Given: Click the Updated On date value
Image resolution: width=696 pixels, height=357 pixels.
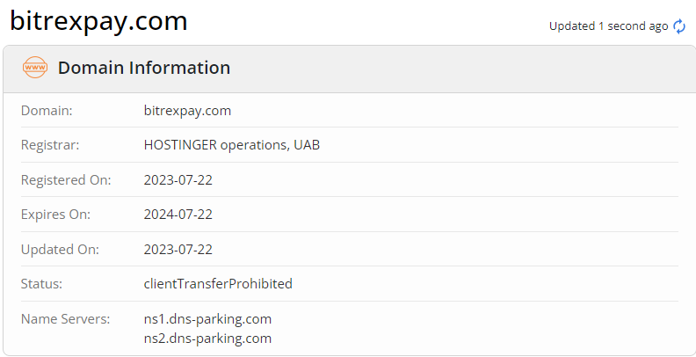Looking at the screenshot, I should [178, 250].
